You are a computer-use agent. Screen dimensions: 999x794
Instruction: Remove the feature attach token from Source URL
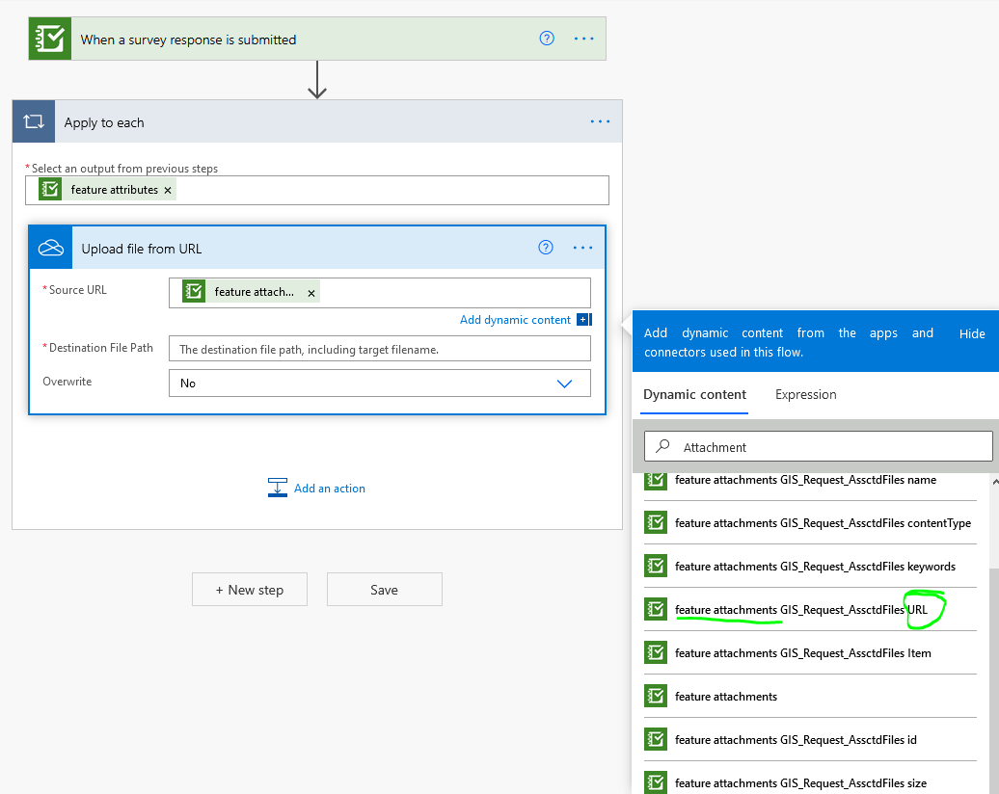coord(310,292)
